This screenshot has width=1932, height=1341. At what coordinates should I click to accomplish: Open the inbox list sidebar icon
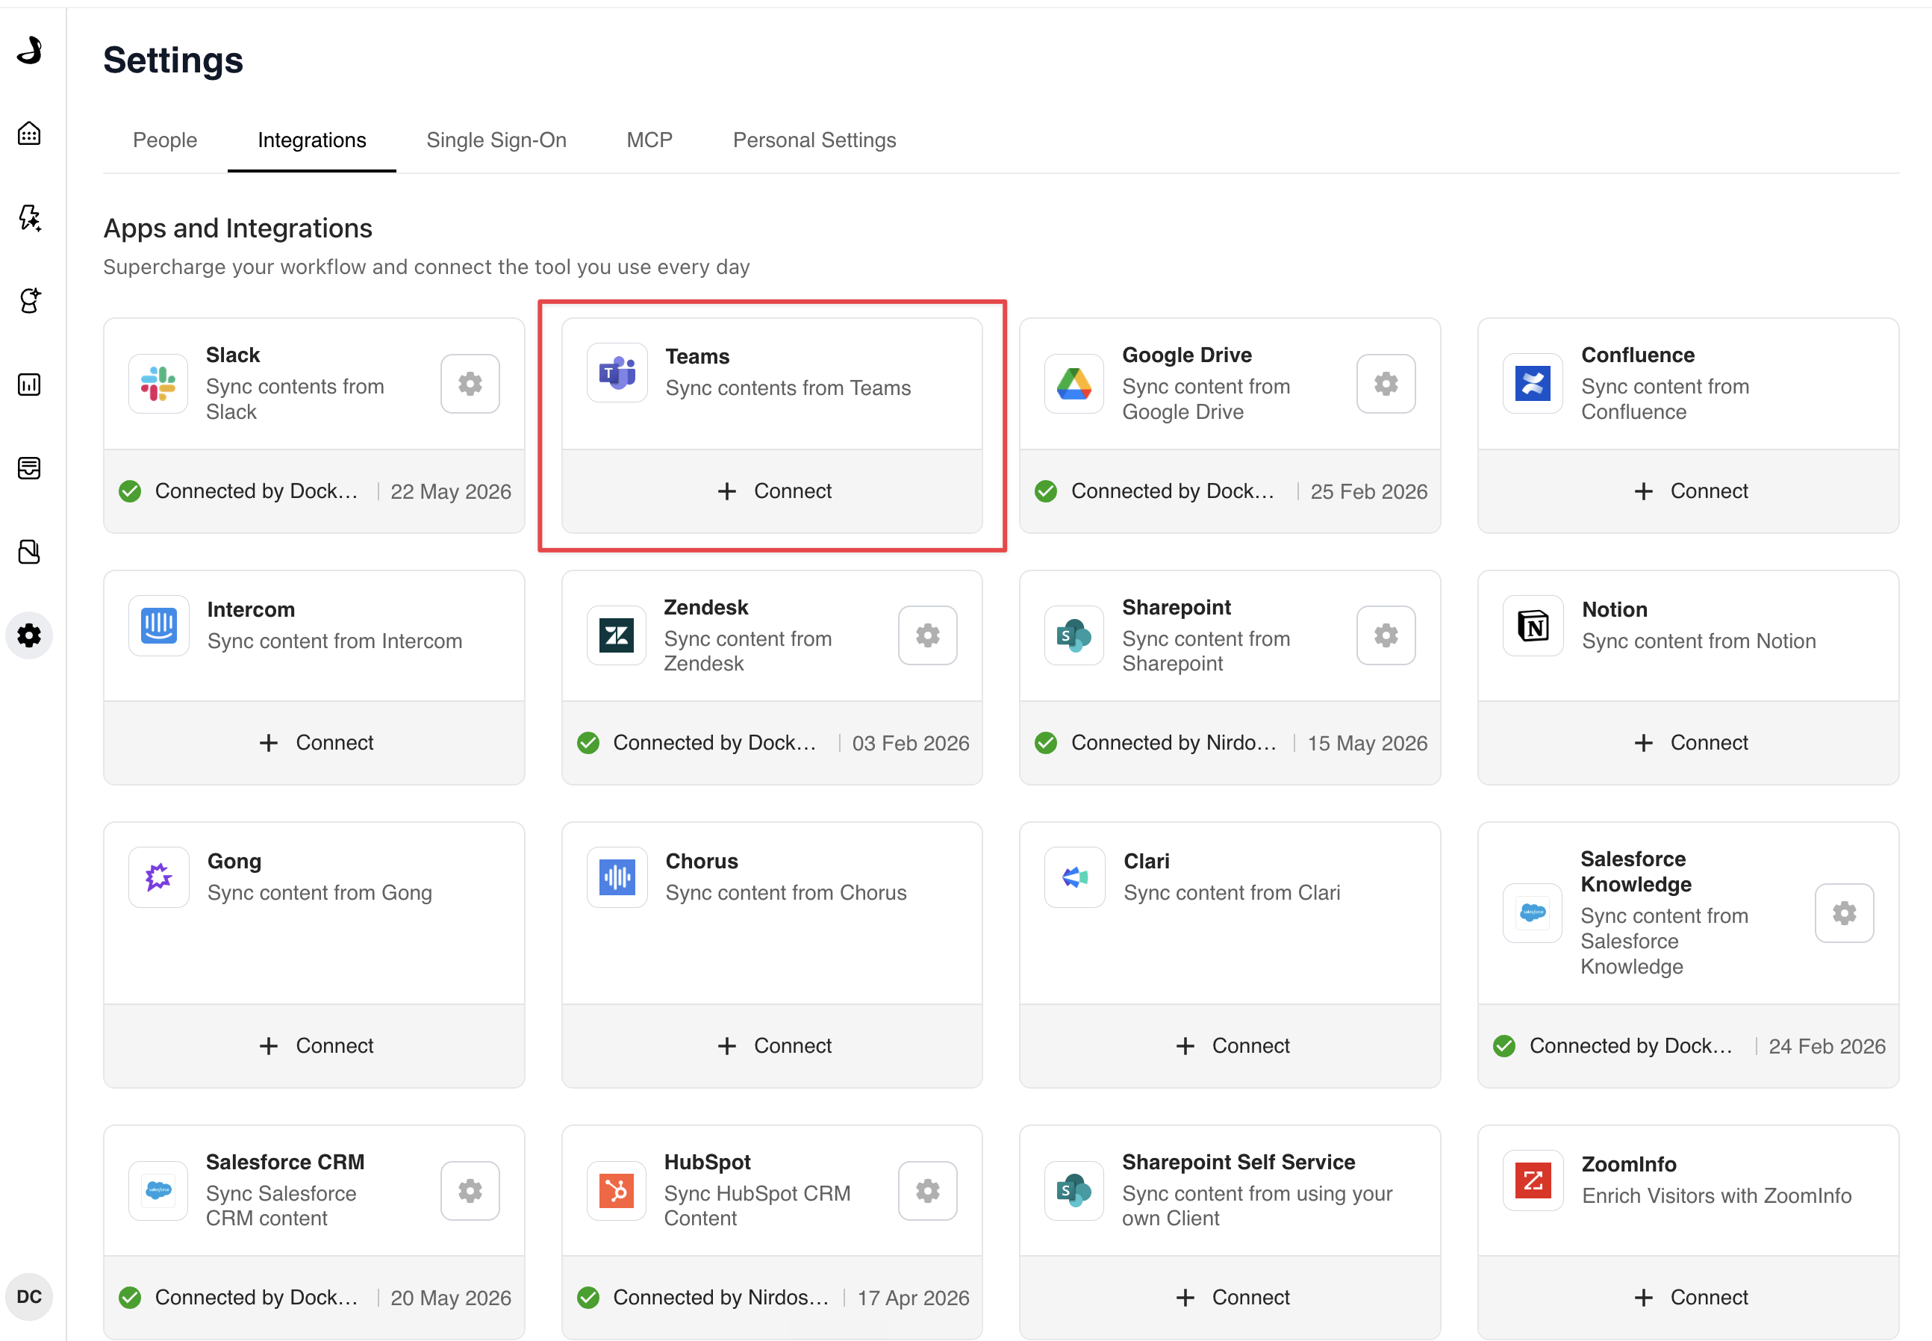pos(29,468)
